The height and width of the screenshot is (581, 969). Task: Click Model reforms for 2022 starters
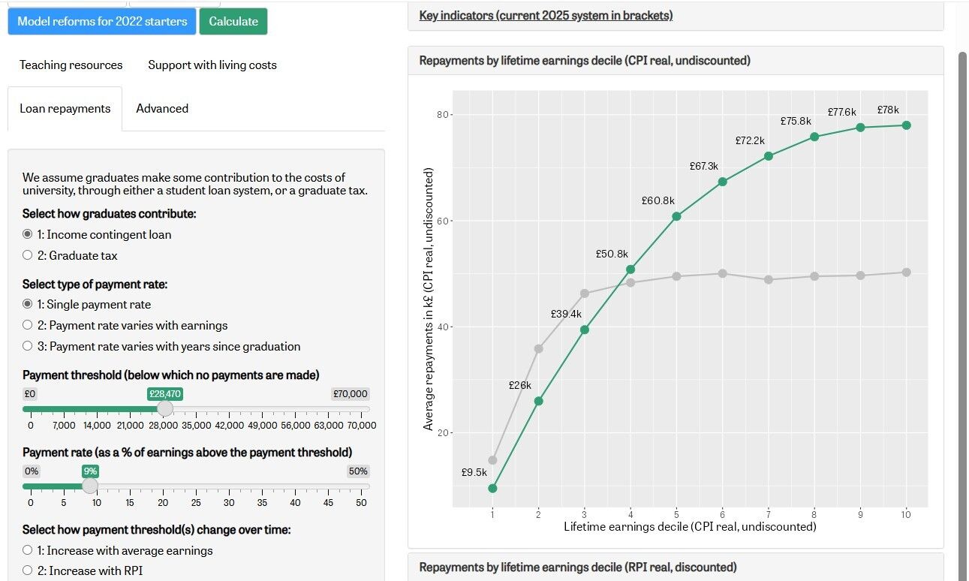(102, 21)
